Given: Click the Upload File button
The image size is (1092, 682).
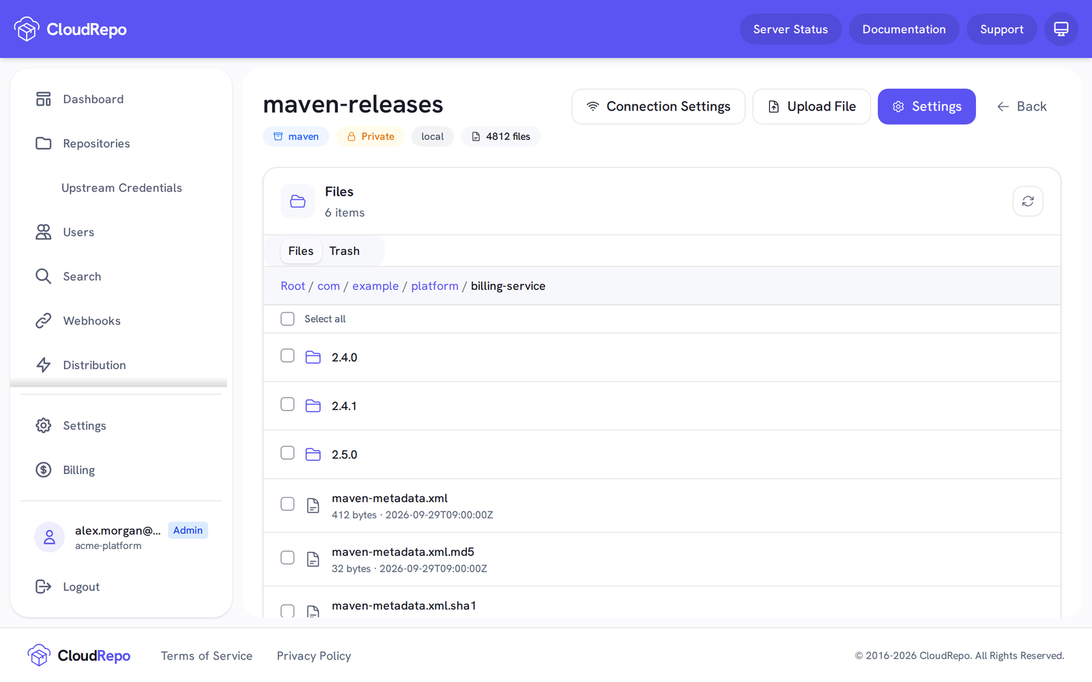Looking at the screenshot, I should [811, 106].
